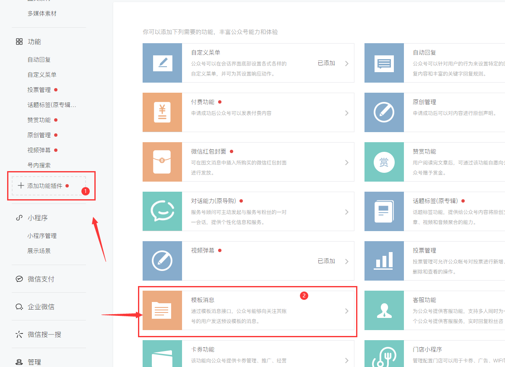The image size is (505, 367).
Task: Click the 自定义菜单 pencil card icon
Action: coord(162,63)
